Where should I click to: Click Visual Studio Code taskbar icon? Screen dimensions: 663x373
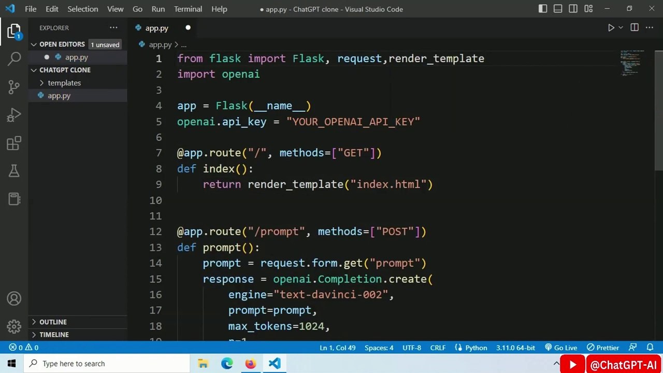(275, 364)
